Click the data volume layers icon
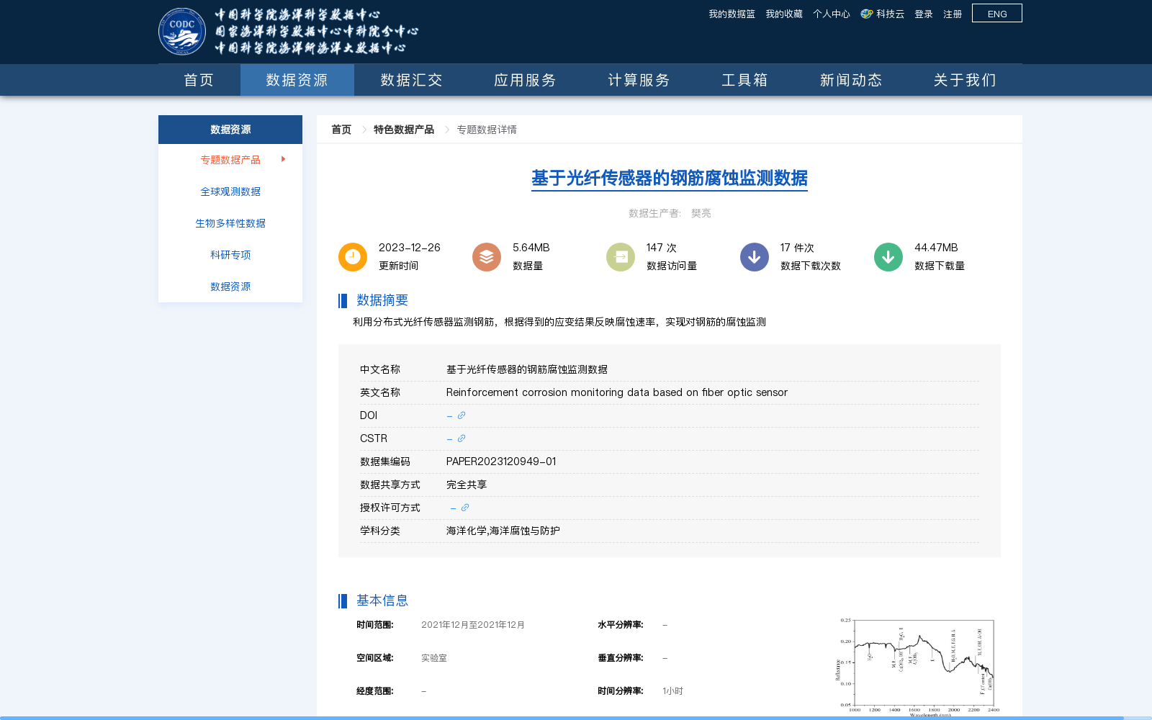 (x=487, y=257)
